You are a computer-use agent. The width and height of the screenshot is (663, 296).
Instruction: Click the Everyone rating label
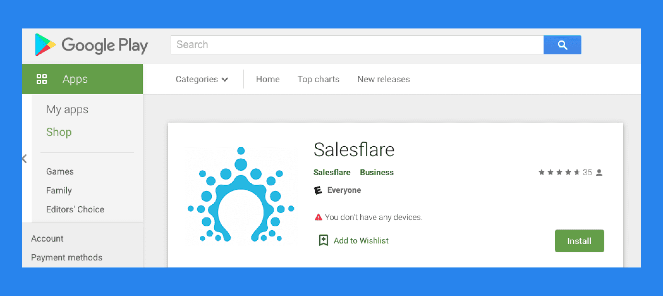(344, 190)
